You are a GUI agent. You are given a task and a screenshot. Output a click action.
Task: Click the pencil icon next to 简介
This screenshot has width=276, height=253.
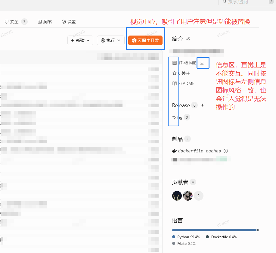[188, 39]
